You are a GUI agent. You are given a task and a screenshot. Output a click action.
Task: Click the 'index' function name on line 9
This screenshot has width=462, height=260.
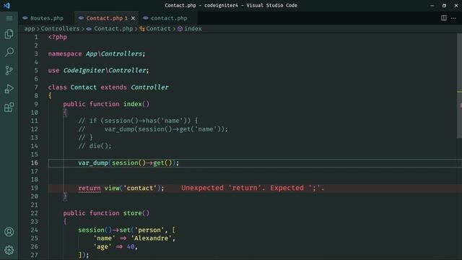click(x=133, y=104)
